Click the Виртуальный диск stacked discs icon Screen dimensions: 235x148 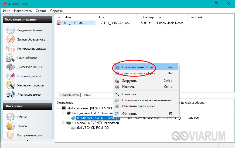coord(11,135)
